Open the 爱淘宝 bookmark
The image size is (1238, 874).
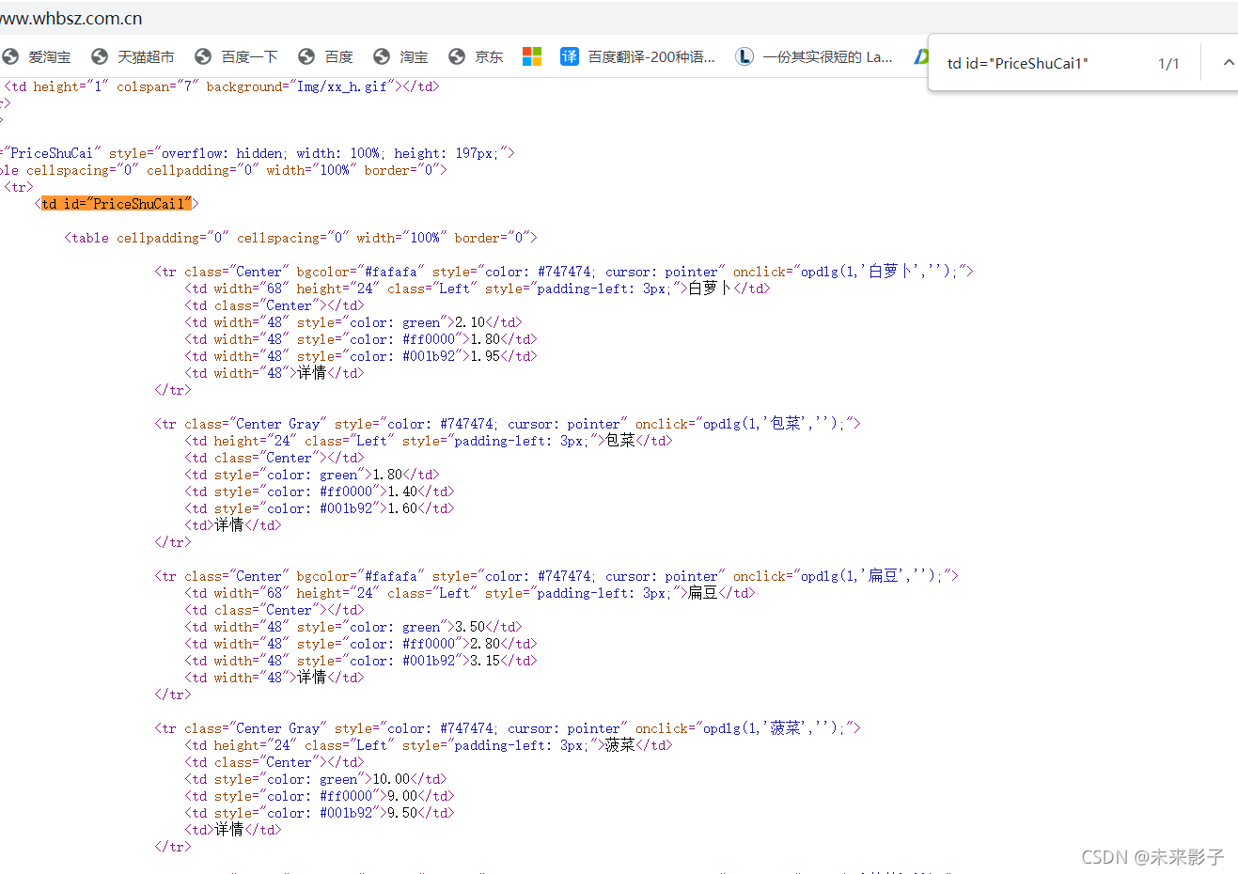pos(38,57)
